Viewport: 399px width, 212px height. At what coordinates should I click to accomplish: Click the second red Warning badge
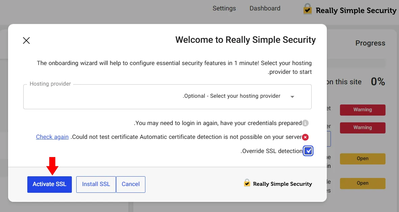363,128
